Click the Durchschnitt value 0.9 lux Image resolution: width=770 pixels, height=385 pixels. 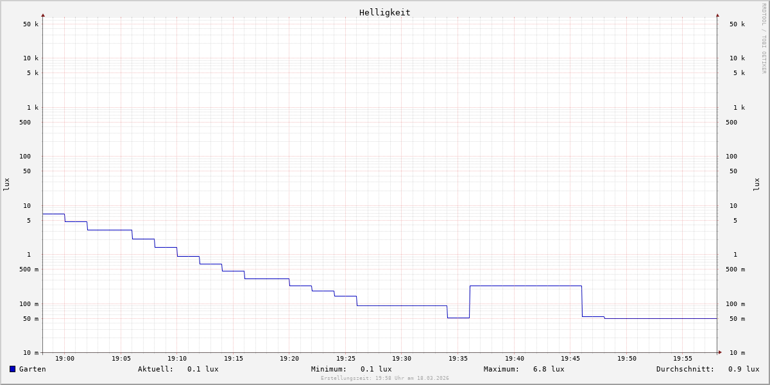pos(744,369)
